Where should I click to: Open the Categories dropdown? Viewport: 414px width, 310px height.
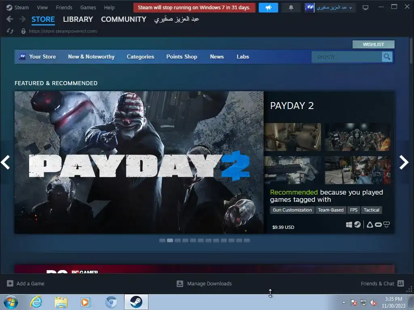[x=140, y=57]
